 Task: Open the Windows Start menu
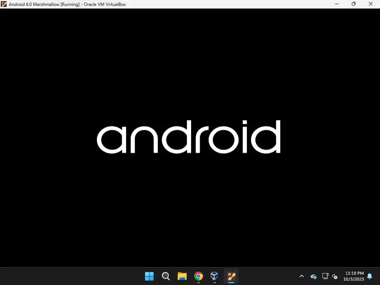(x=149, y=276)
